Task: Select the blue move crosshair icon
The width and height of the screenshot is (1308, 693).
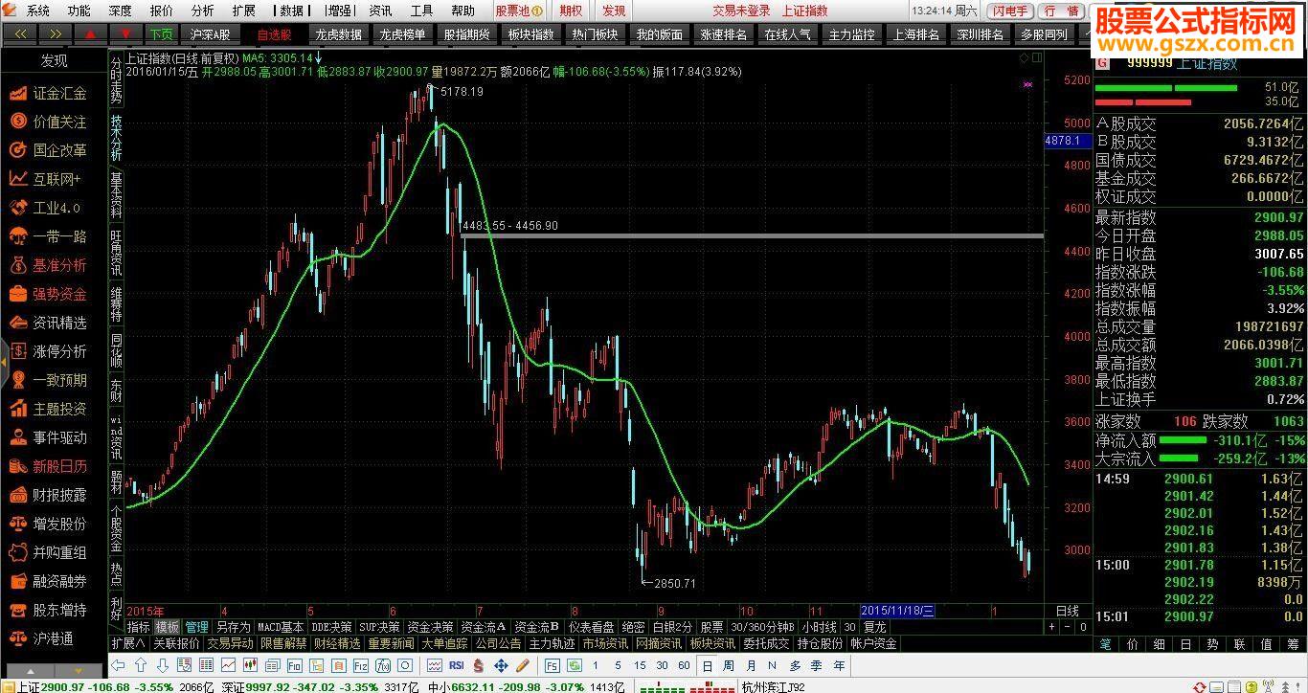Action: 501,665
